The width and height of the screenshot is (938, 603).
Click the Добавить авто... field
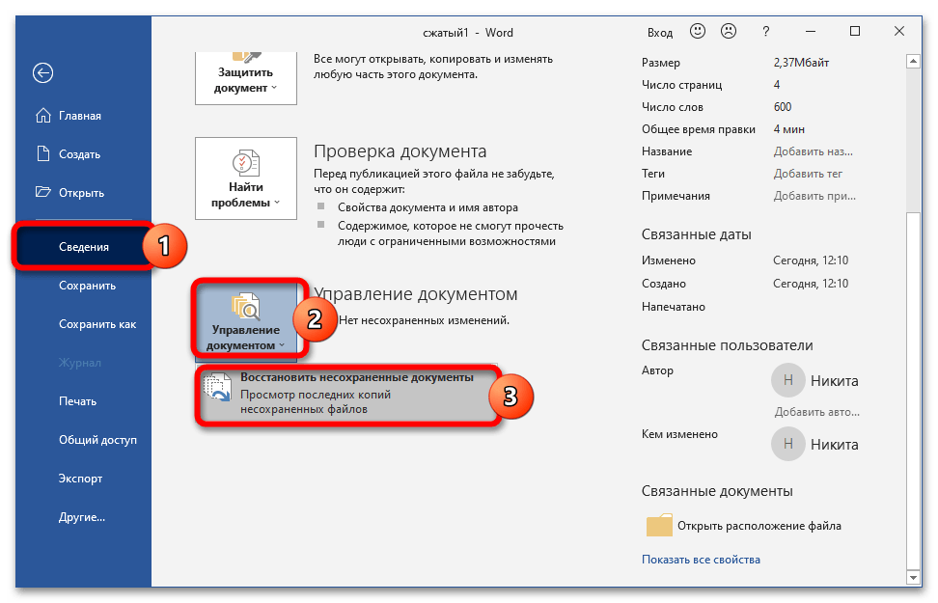tap(816, 412)
